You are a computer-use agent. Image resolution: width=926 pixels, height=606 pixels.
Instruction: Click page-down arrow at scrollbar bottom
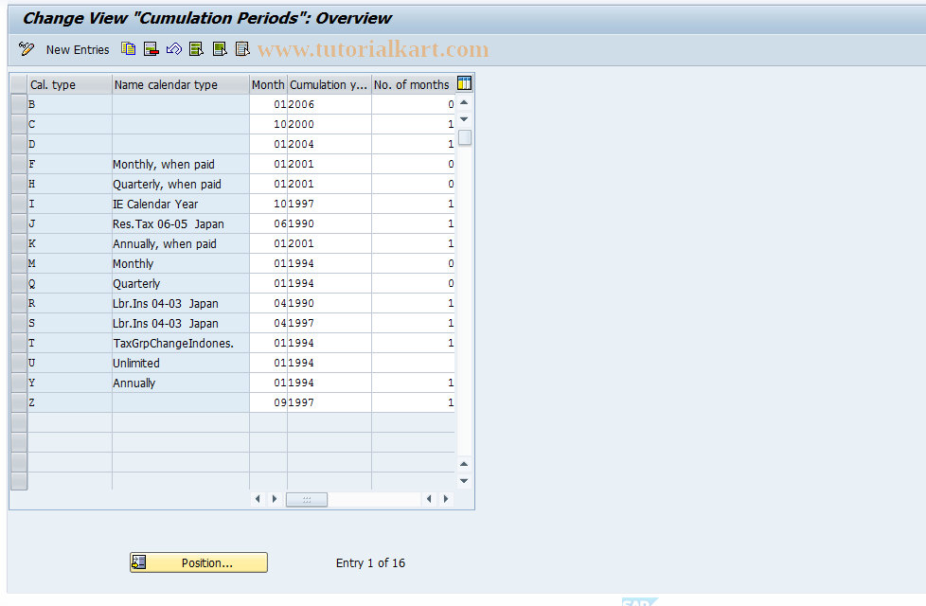pyautogui.click(x=464, y=481)
